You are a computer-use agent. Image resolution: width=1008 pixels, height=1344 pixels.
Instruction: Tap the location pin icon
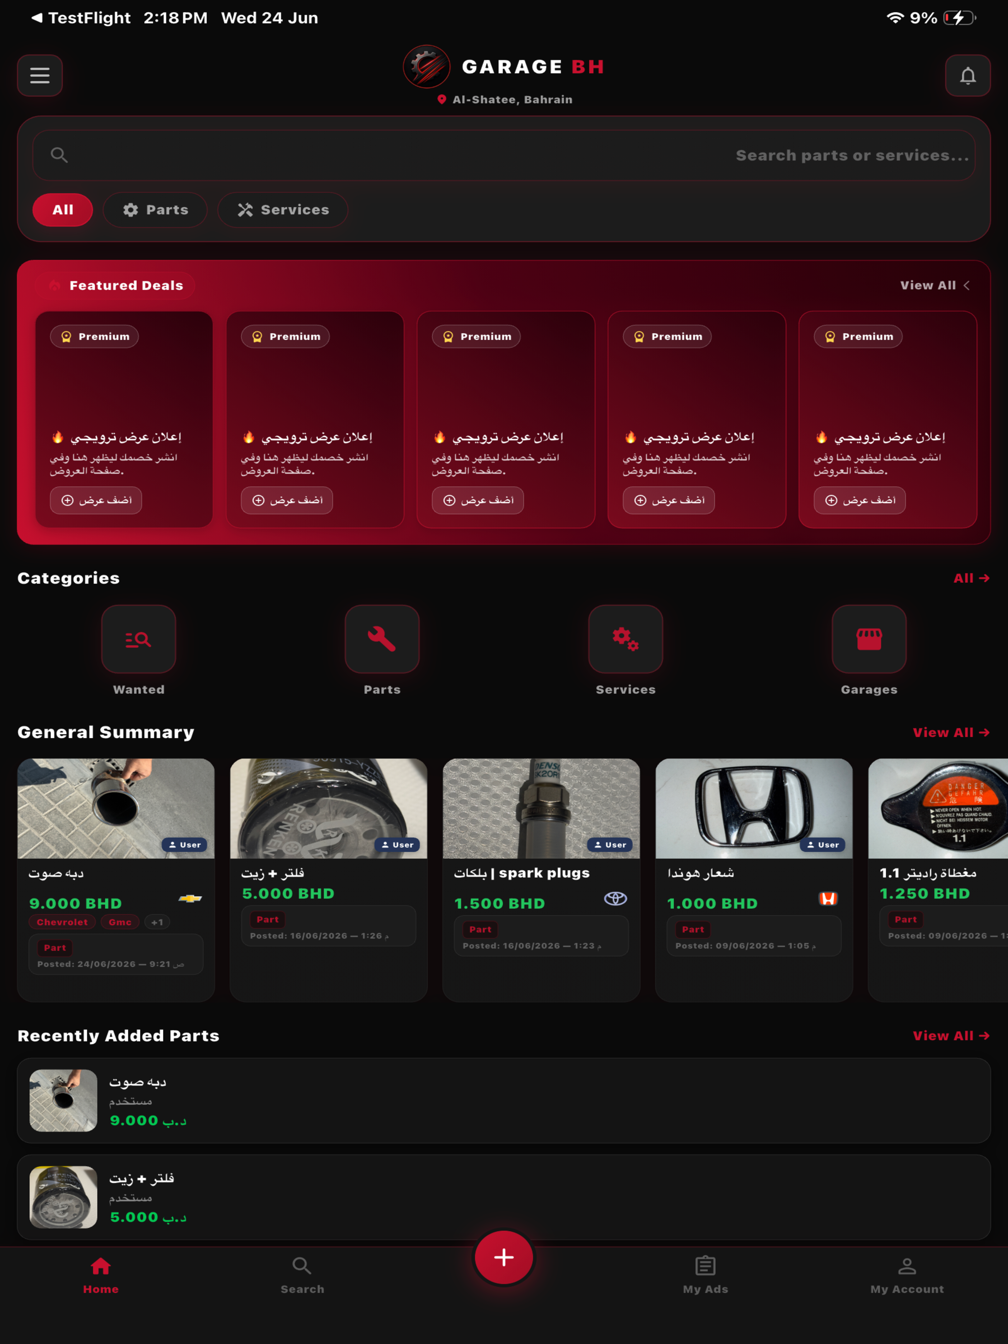coord(441,100)
